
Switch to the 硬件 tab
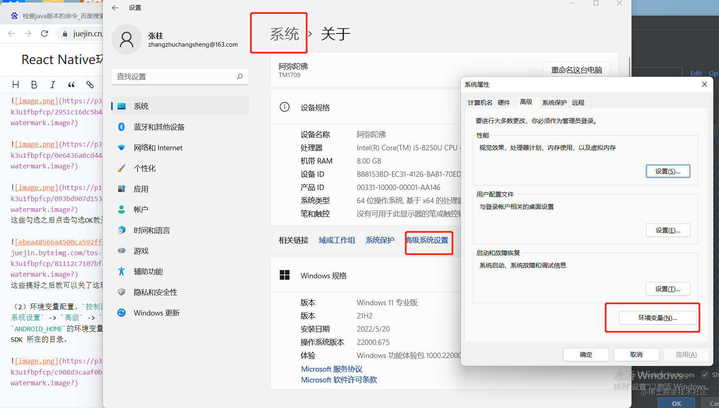[x=504, y=102]
